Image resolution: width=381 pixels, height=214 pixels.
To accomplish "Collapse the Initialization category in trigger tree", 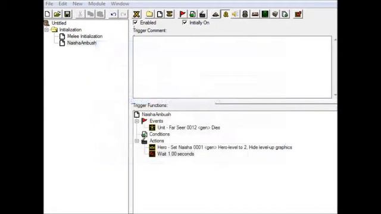I will tap(46, 30).
